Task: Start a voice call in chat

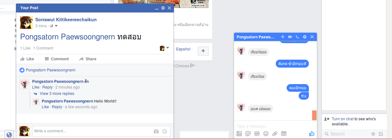Action: tap(297, 37)
